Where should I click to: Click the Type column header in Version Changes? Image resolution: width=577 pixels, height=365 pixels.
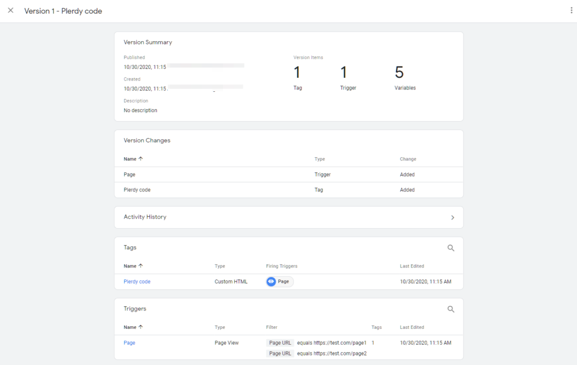coord(319,159)
